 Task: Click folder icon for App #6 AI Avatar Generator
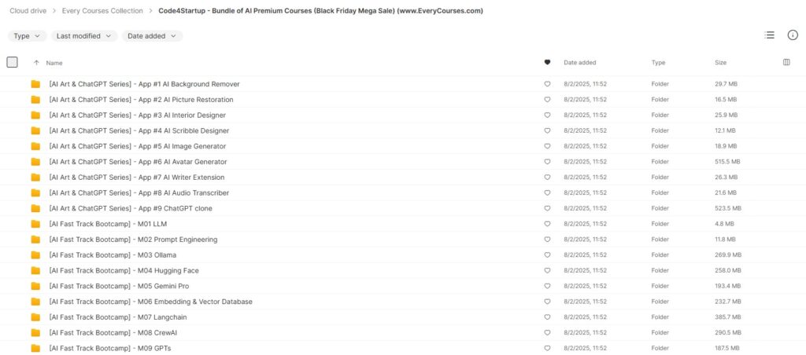click(35, 162)
